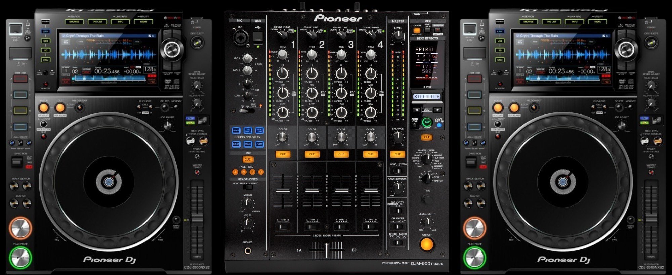Click the Disc Eject button on left deck
The height and width of the screenshot is (275, 672).
[197, 43]
